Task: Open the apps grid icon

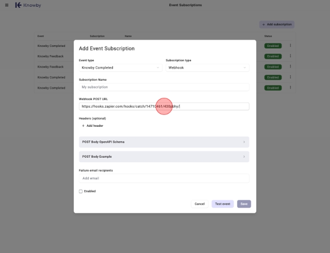Action: [x=7, y=5]
